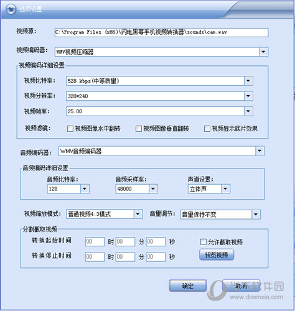The width and height of the screenshot is (295, 311).
Task: Click the 音量保持不变 value
Action: (199, 215)
